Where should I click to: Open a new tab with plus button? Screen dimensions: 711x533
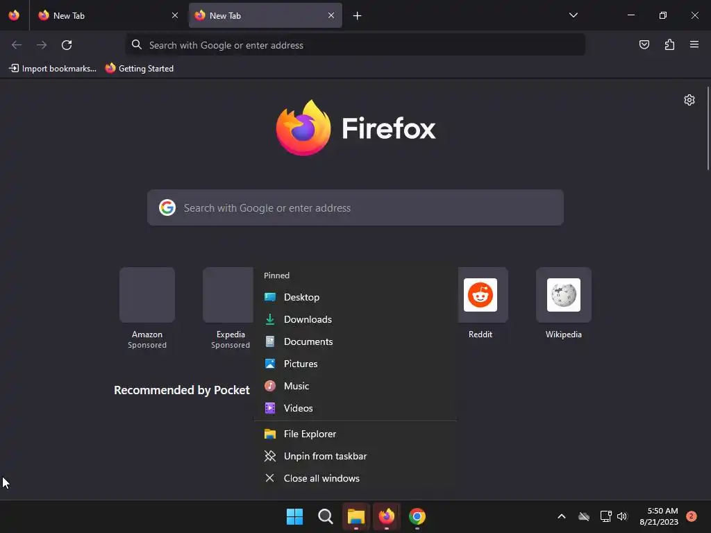tap(357, 16)
